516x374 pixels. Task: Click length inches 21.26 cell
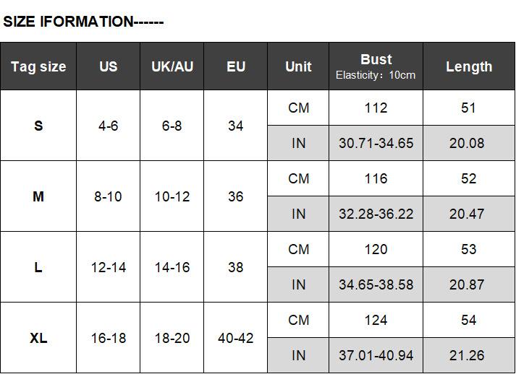(x=469, y=355)
